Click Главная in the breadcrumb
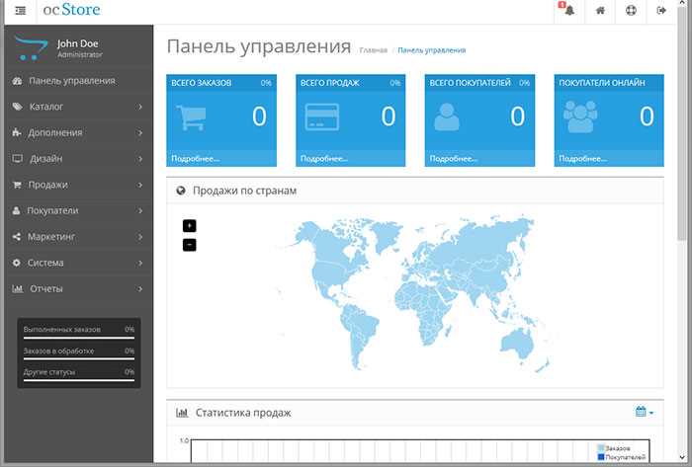The image size is (692, 467). (374, 50)
